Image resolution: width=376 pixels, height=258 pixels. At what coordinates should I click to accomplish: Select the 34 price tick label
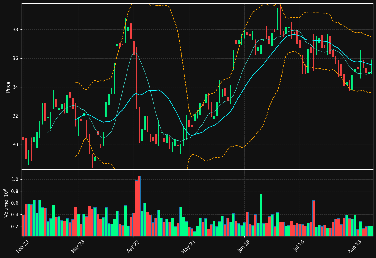point(16,87)
